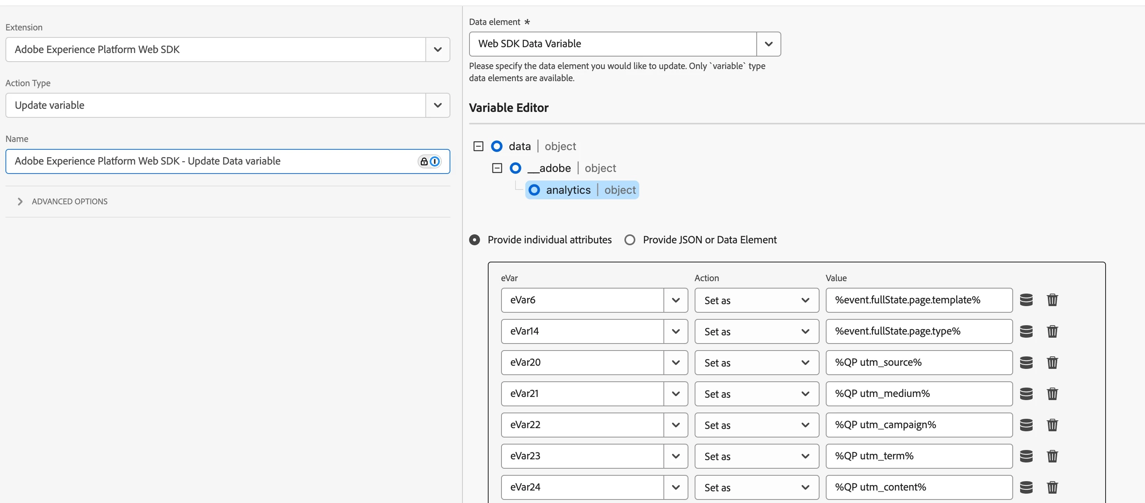Open the Action Type dropdown
The image size is (1145, 503).
click(x=437, y=105)
